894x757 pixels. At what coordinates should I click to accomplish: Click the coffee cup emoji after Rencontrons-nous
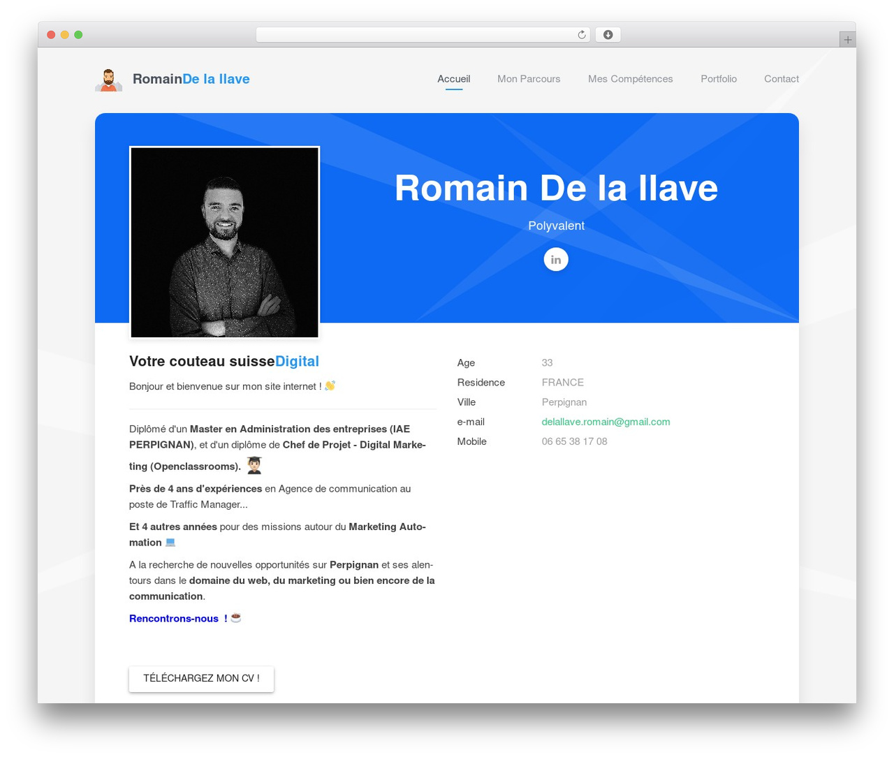(x=236, y=618)
